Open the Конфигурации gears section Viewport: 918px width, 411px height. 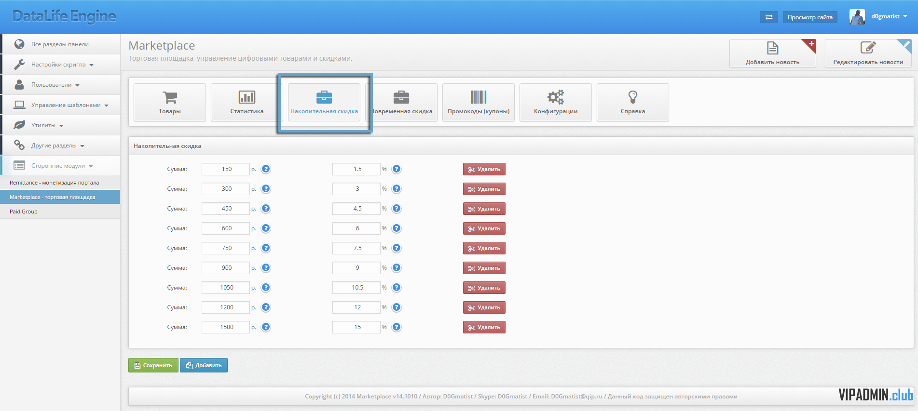coord(556,103)
